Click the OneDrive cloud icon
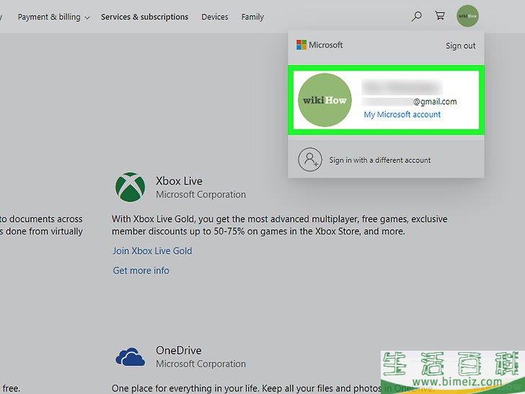Screen dimensions: 525x394 point(131,356)
